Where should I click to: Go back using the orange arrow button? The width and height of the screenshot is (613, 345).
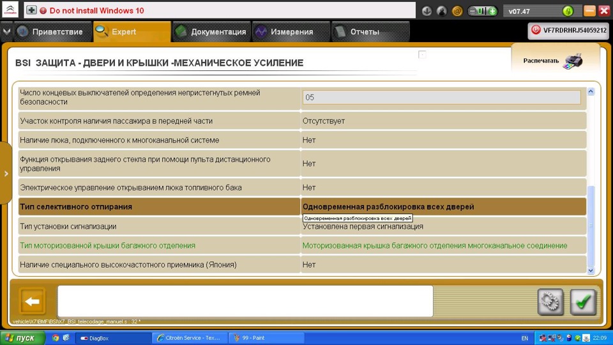pyautogui.click(x=33, y=301)
